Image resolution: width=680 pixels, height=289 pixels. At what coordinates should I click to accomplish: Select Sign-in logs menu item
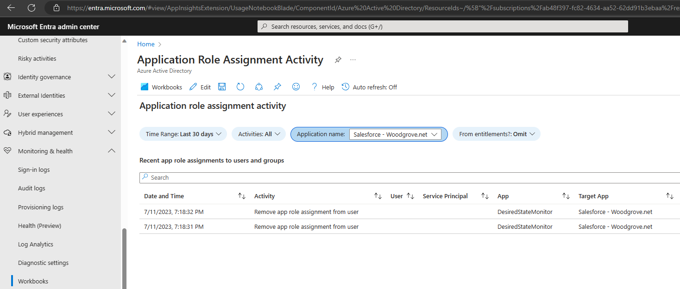[34, 170]
